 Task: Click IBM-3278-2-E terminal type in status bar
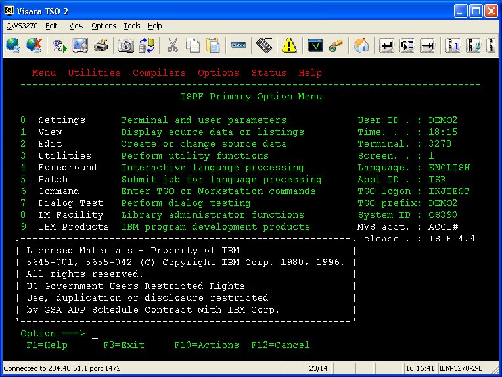[461, 368]
